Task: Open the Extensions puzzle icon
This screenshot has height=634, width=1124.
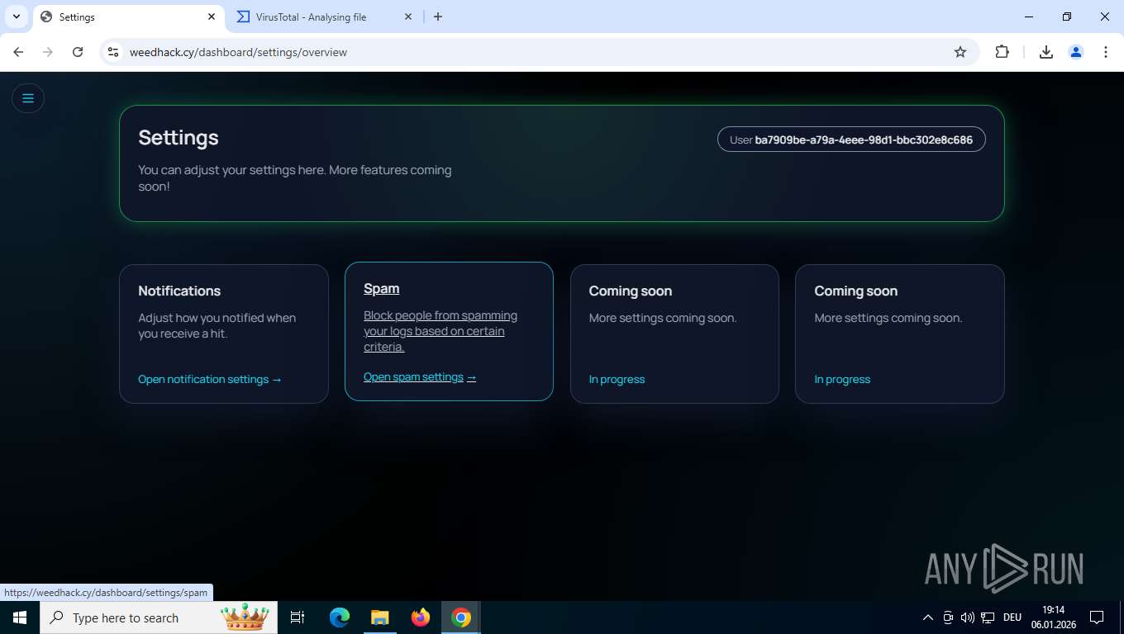Action: click(1002, 52)
